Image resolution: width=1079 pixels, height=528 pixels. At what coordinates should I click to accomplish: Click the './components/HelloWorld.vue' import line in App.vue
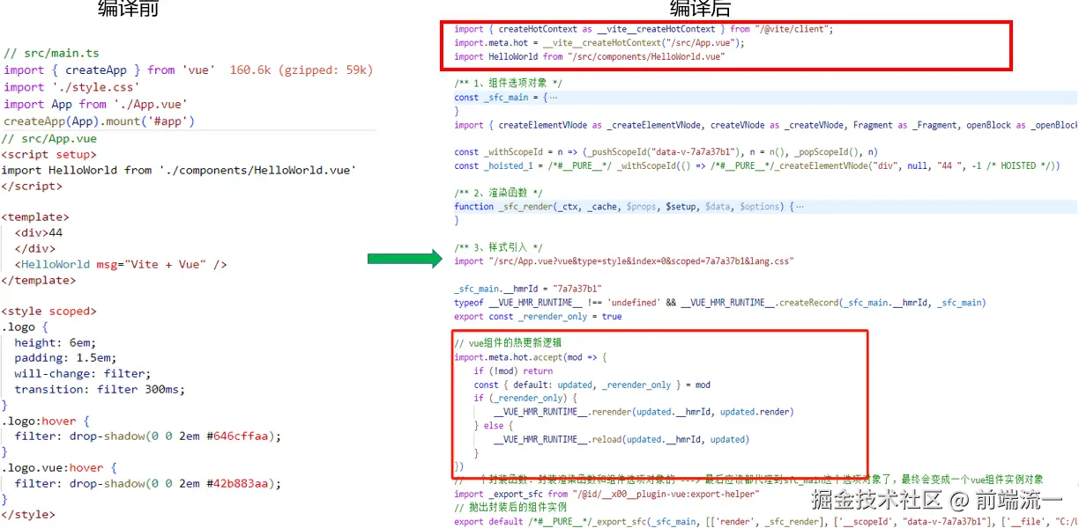179,170
